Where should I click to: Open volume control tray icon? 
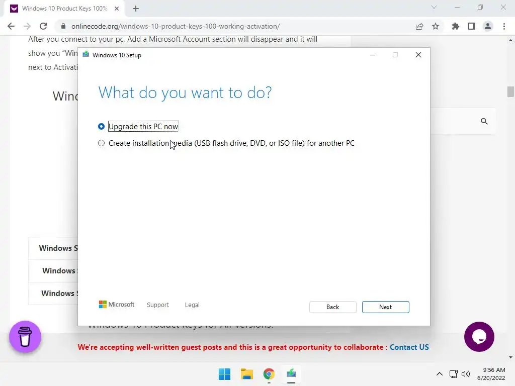click(465, 374)
